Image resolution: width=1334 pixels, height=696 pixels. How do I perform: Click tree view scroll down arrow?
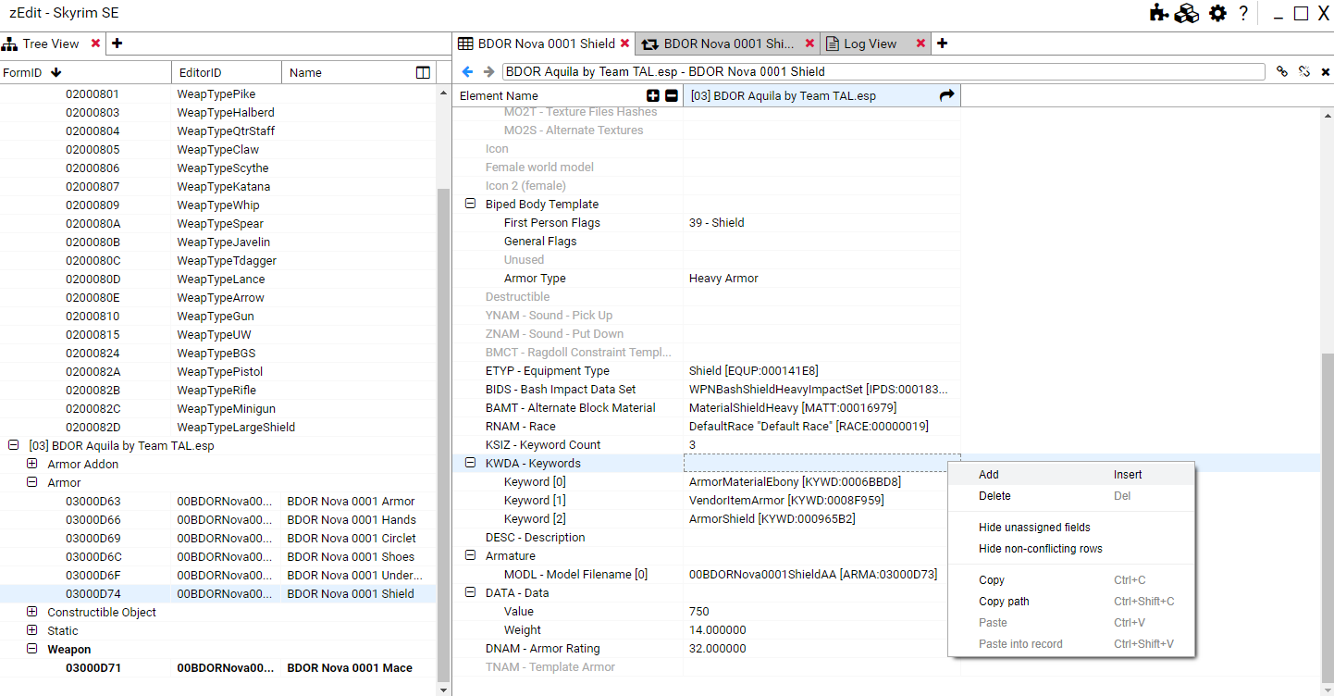(x=443, y=690)
